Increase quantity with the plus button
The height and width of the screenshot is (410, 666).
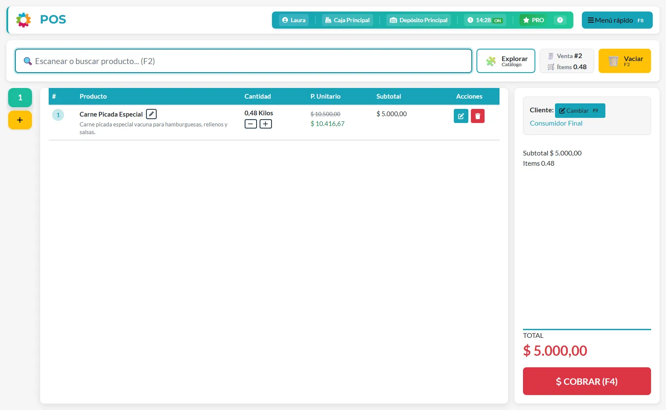pos(266,124)
